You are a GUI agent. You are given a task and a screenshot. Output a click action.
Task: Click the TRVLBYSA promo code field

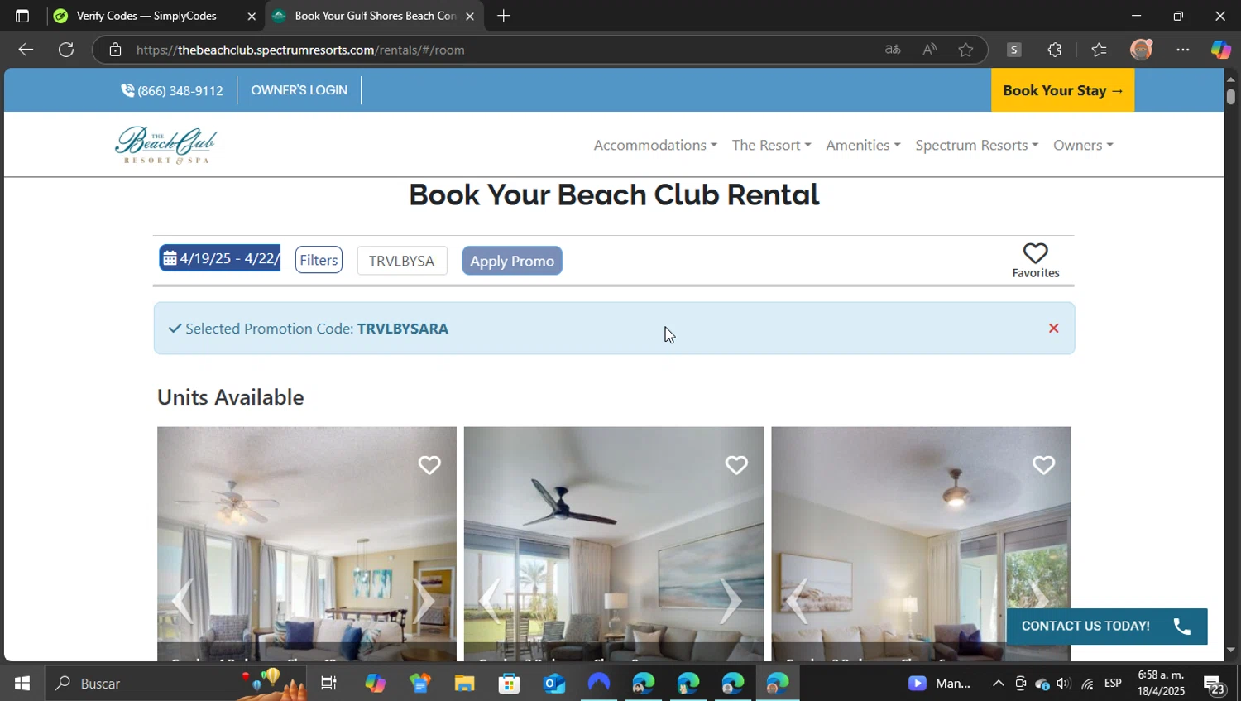402,261
